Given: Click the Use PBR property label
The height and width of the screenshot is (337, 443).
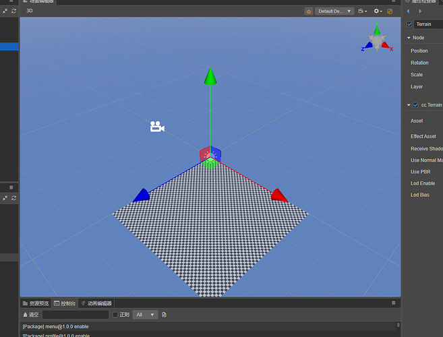Looking at the screenshot, I should coord(420,172).
